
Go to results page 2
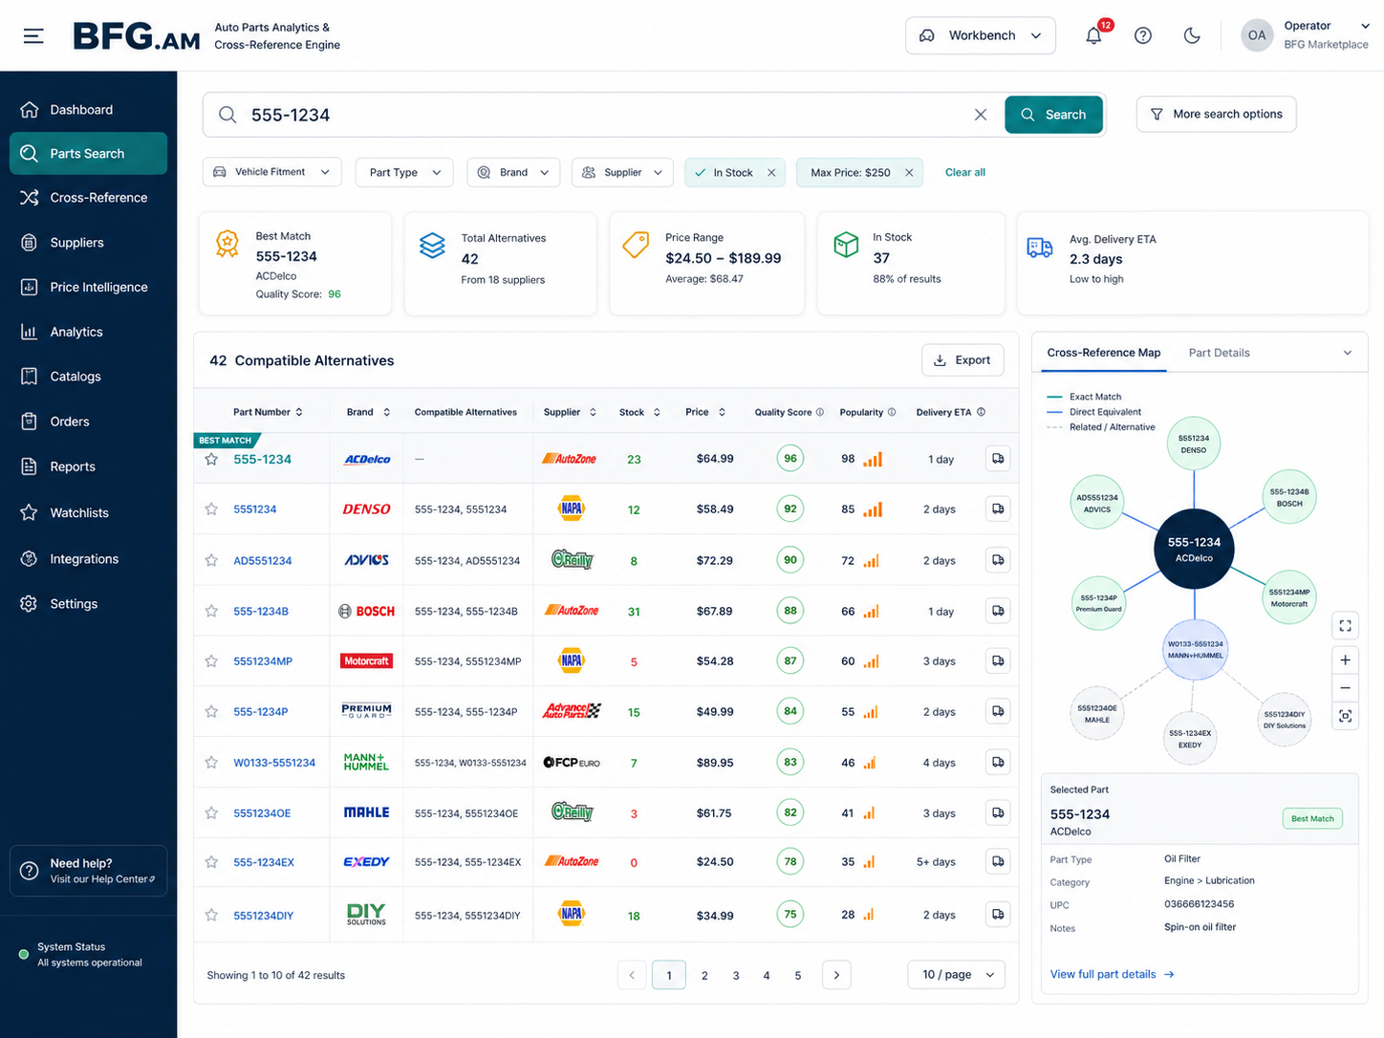(x=704, y=975)
